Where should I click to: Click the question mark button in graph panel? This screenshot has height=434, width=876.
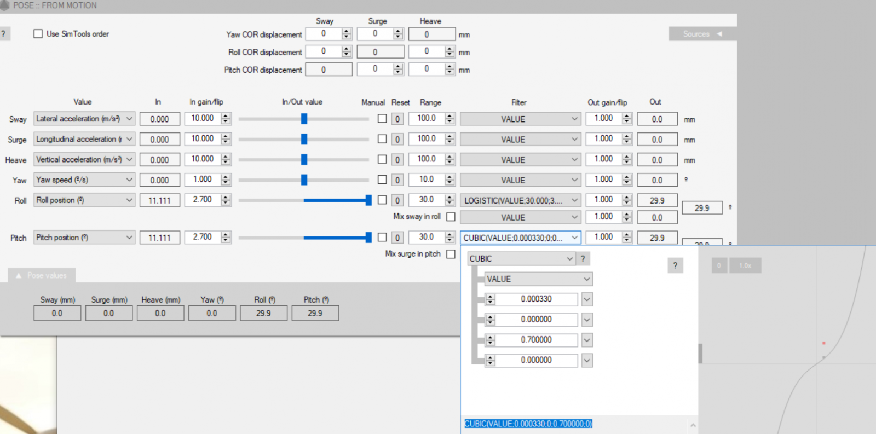[x=675, y=266]
